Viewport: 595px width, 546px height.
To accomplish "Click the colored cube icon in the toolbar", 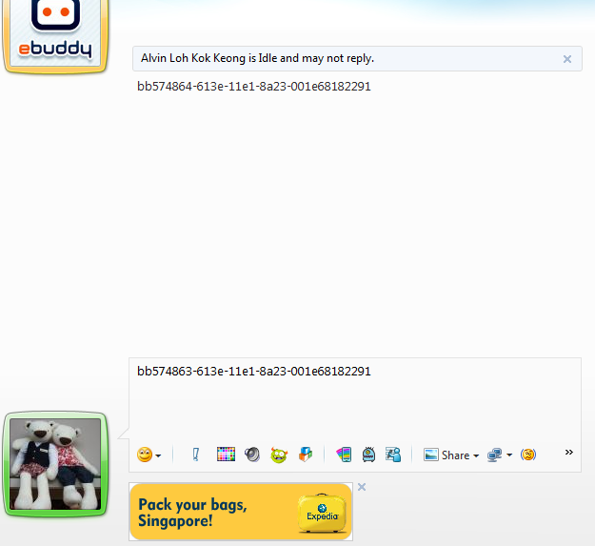I will pos(305,455).
